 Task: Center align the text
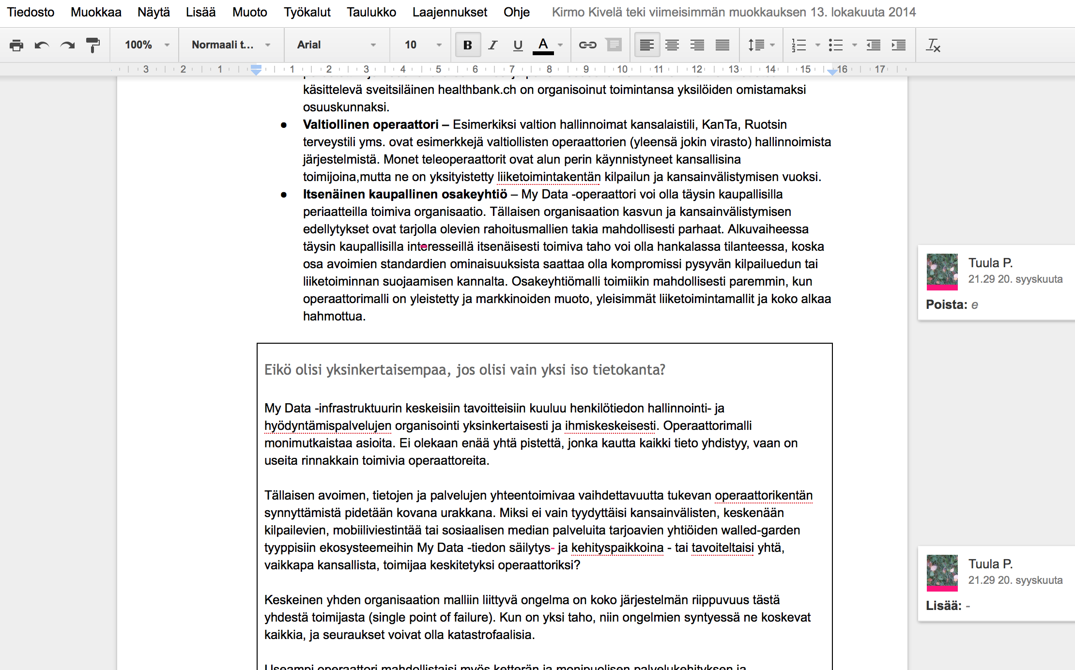(x=672, y=45)
